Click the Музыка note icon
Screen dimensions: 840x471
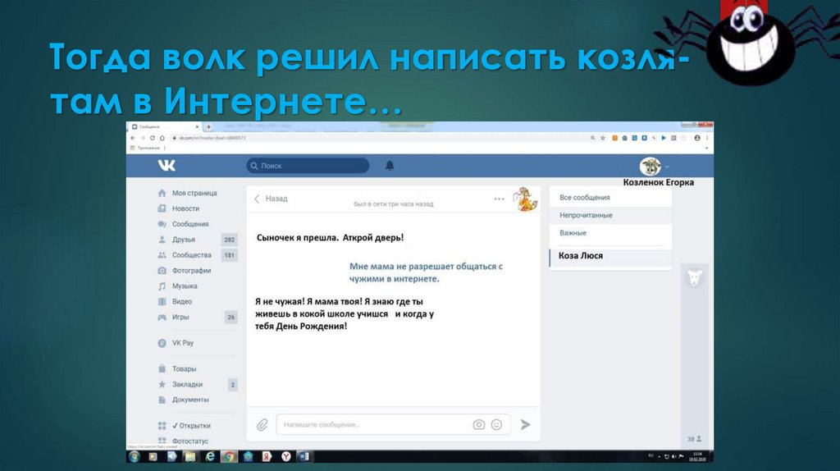[x=162, y=286]
